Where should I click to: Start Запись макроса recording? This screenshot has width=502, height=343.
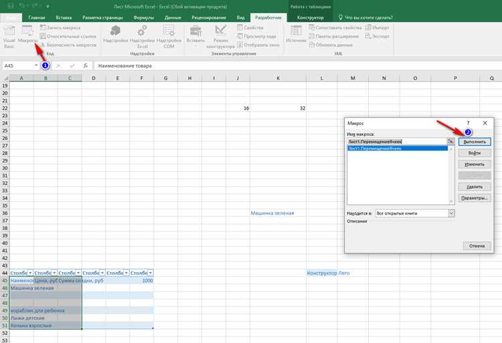[60, 28]
